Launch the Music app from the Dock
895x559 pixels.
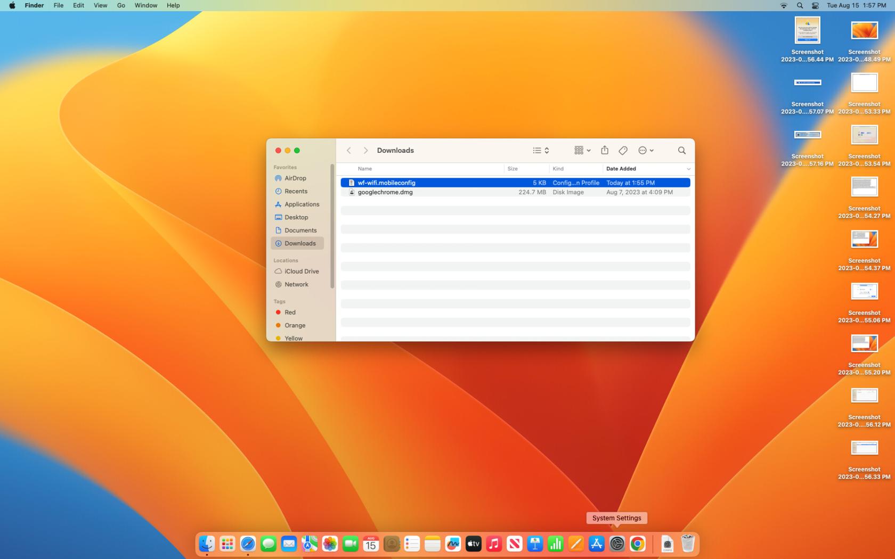tap(494, 544)
